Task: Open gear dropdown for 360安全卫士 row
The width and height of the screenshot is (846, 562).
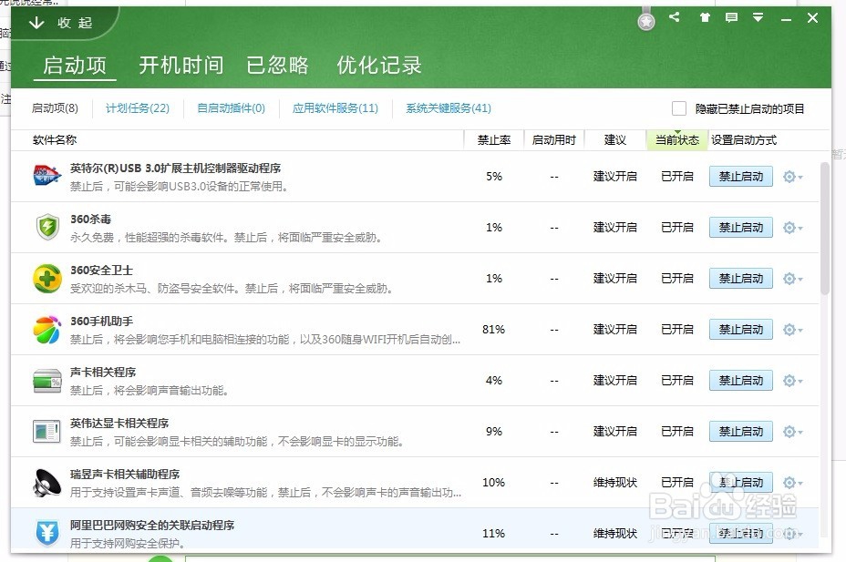Action: [792, 279]
